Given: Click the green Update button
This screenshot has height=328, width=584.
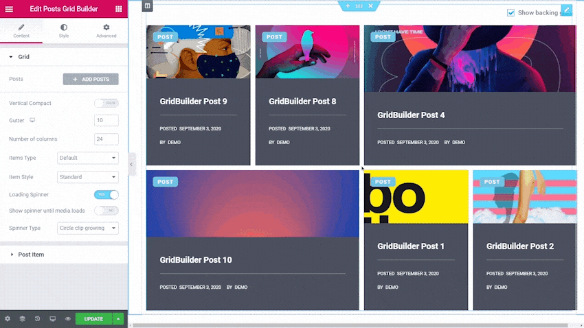Looking at the screenshot, I should pyautogui.click(x=93, y=318).
